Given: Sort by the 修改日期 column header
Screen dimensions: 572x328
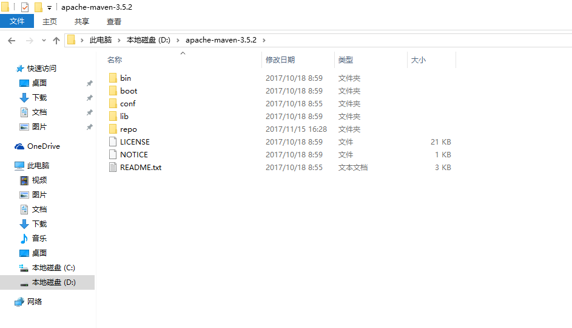Looking at the screenshot, I should [280, 60].
